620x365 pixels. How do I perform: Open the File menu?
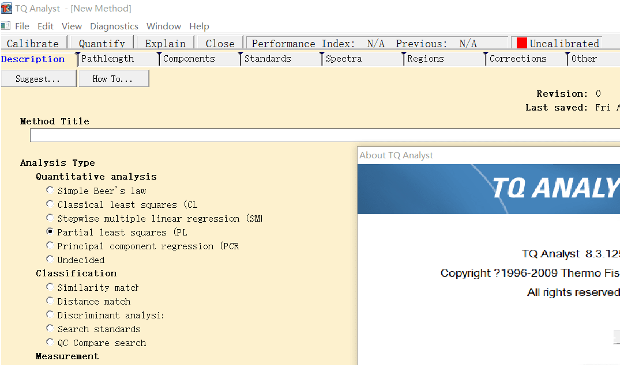tap(22, 26)
